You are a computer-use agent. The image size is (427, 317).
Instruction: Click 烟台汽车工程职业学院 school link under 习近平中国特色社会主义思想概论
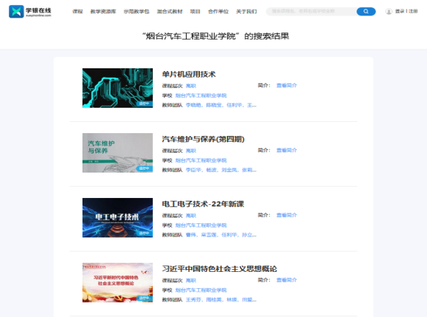click(201, 290)
